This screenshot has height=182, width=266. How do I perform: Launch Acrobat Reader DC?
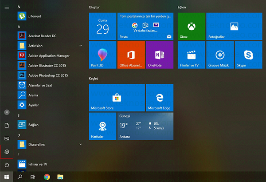coord(50,36)
